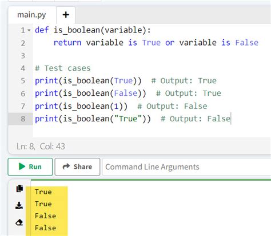Copy the program output to clipboard
The height and width of the screenshot is (236, 271).
(19, 188)
